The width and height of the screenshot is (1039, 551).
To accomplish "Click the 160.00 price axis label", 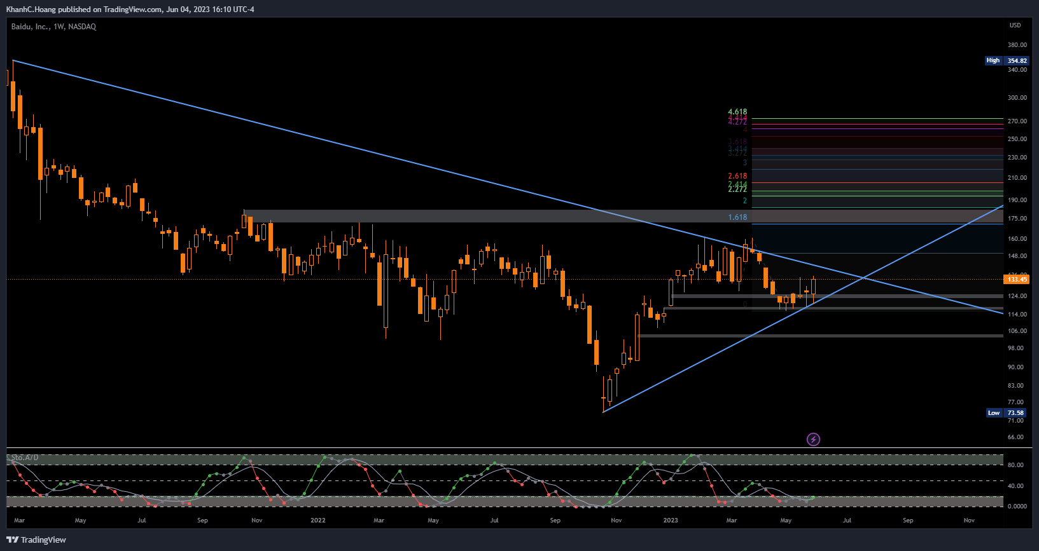I will click(1017, 239).
